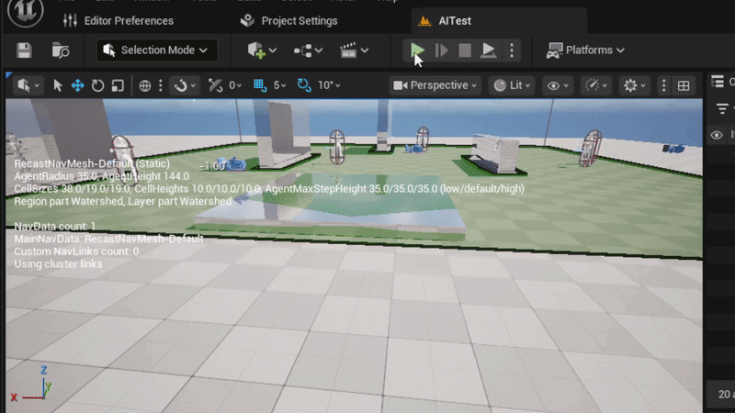
Task: Open the Outliner filter icon
Action: [722, 108]
